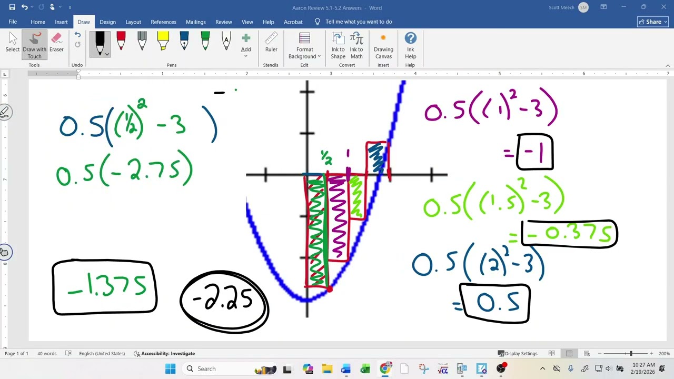Open the File menu
Screen dimensions: 674x379
click(13, 22)
